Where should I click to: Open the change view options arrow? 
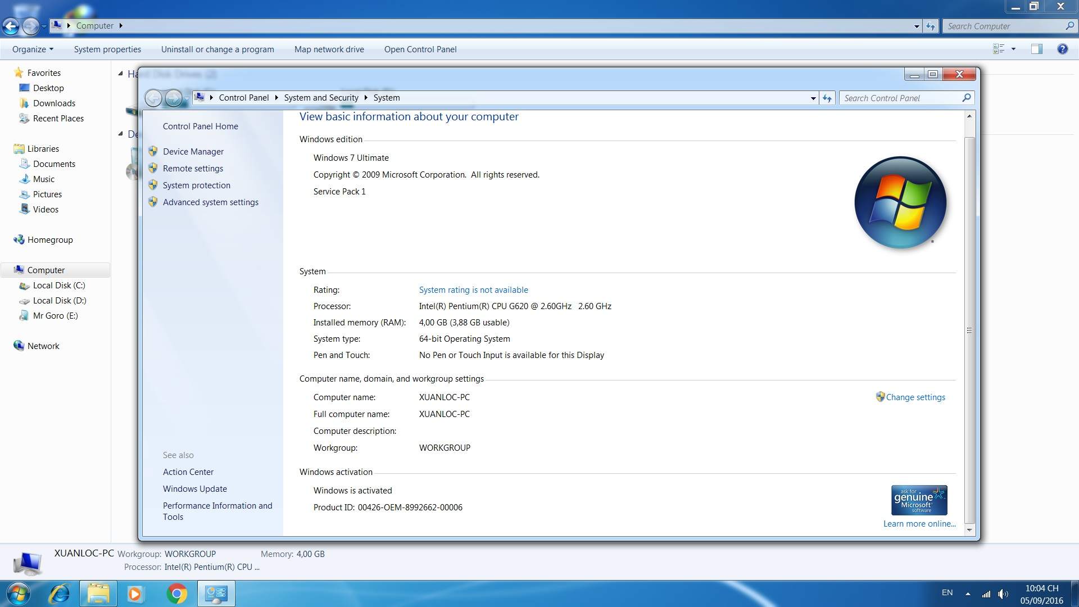(1013, 49)
